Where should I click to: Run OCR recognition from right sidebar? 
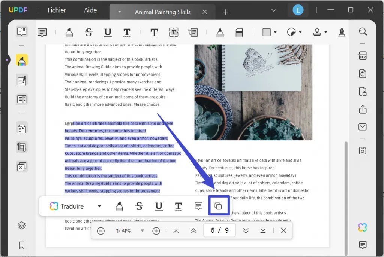click(x=363, y=56)
